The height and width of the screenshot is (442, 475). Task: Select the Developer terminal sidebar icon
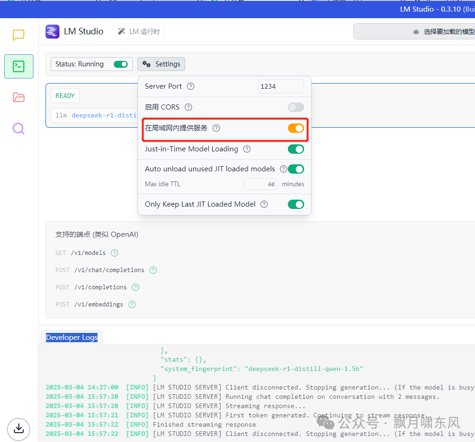[19, 66]
